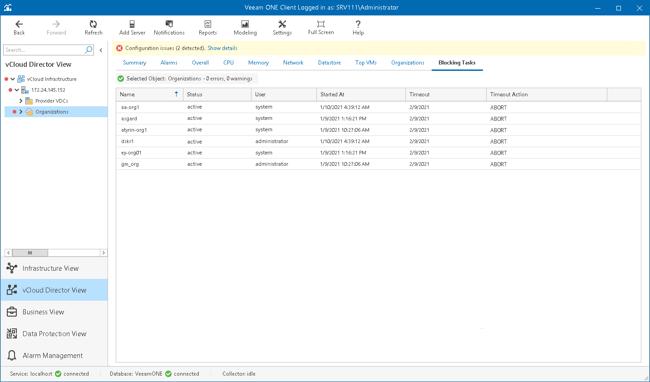Click the Infrastructure View icon
The width and height of the screenshot is (650, 382).
12,268
